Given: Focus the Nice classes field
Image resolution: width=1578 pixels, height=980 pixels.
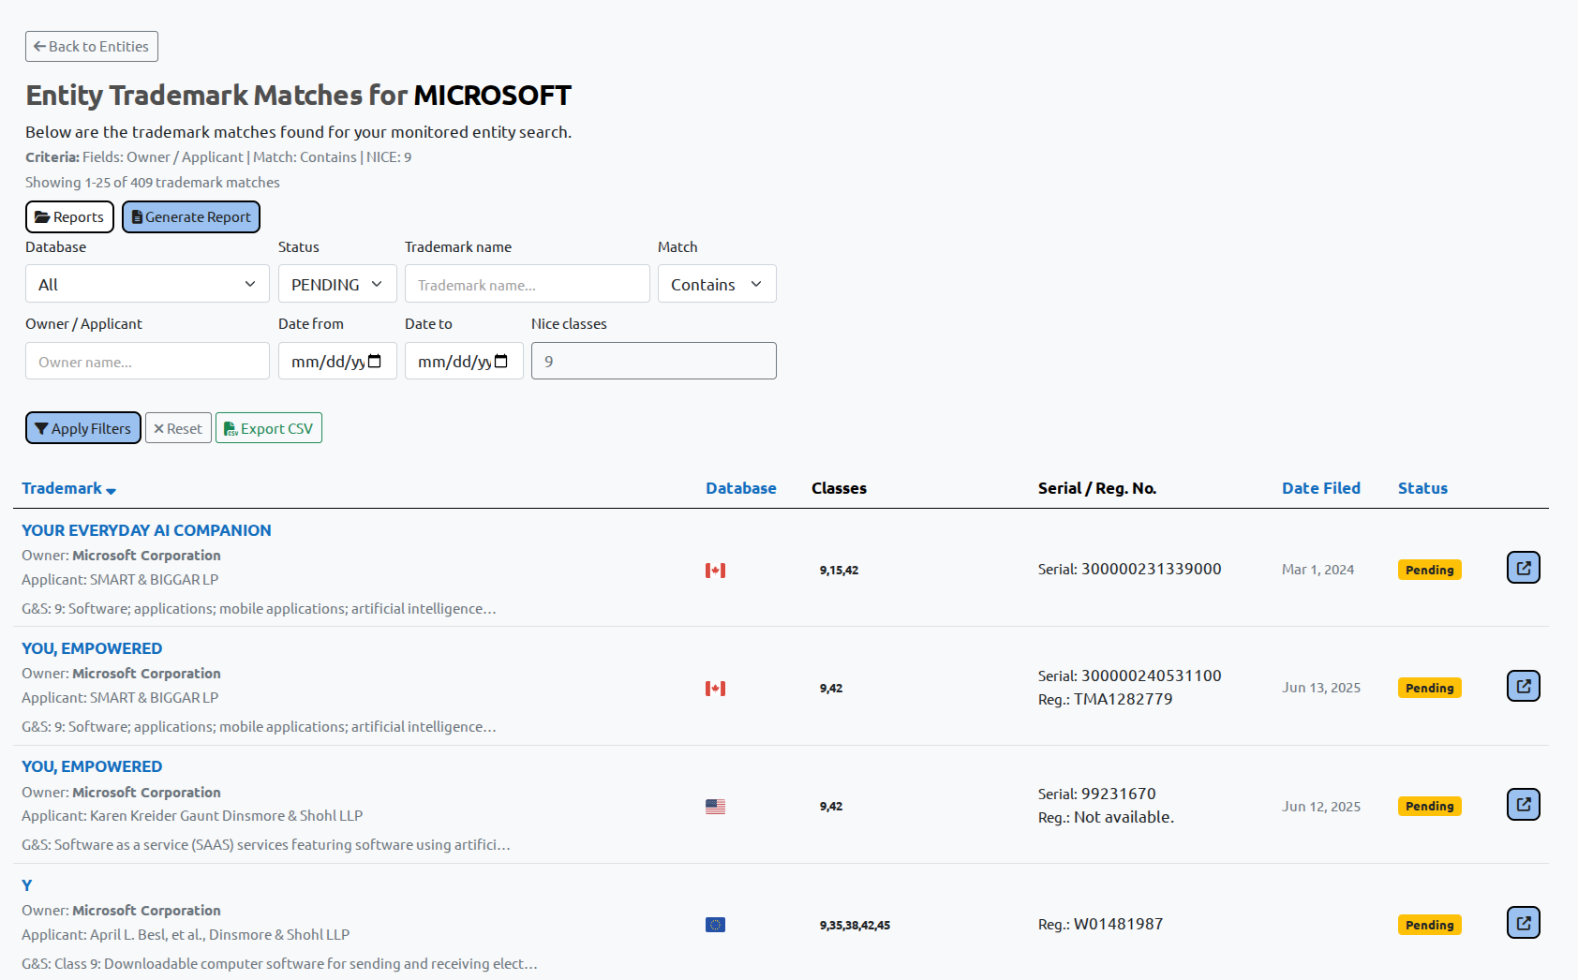Looking at the screenshot, I should click(654, 361).
